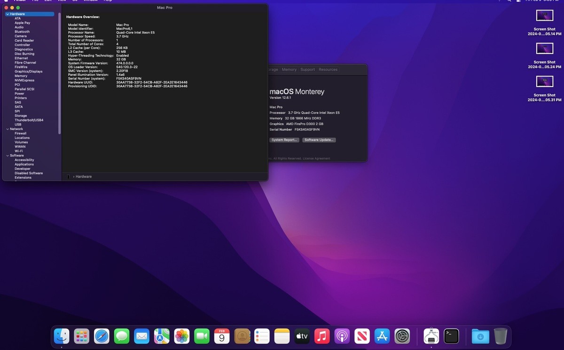Select Printers in the sidebar
564x350 pixels.
[x=21, y=98]
